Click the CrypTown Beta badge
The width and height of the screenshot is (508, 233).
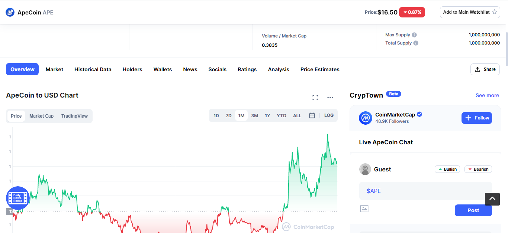393,94
